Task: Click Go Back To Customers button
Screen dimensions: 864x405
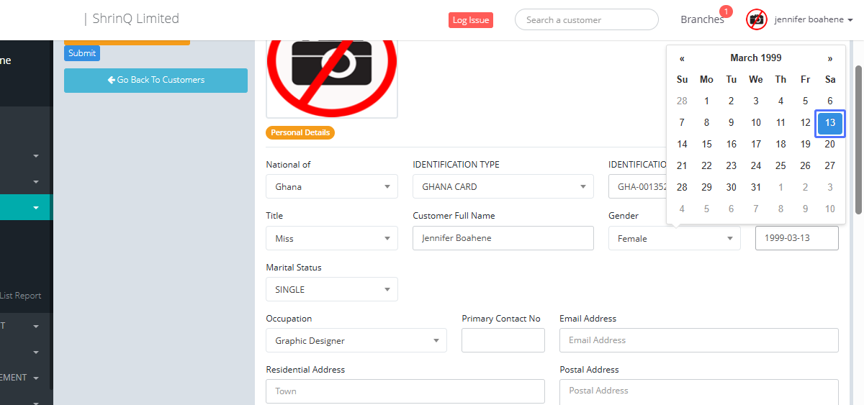Action: [156, 80]
